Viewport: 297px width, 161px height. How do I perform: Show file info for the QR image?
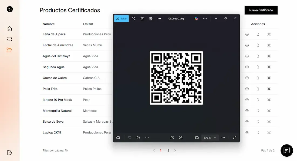138,138
